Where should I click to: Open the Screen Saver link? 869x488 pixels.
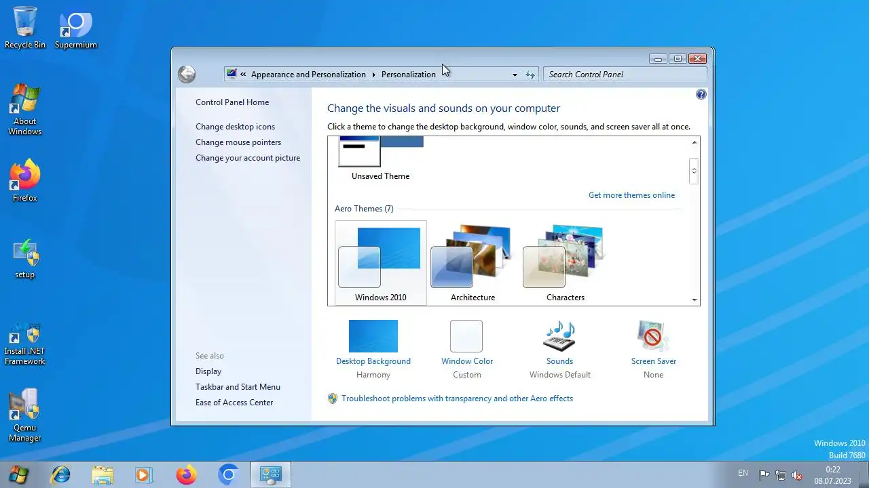(654, 361)
